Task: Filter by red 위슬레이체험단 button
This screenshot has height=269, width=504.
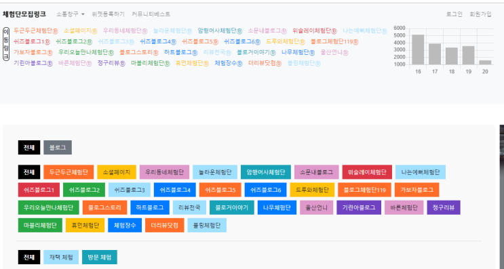Action: 367,172
